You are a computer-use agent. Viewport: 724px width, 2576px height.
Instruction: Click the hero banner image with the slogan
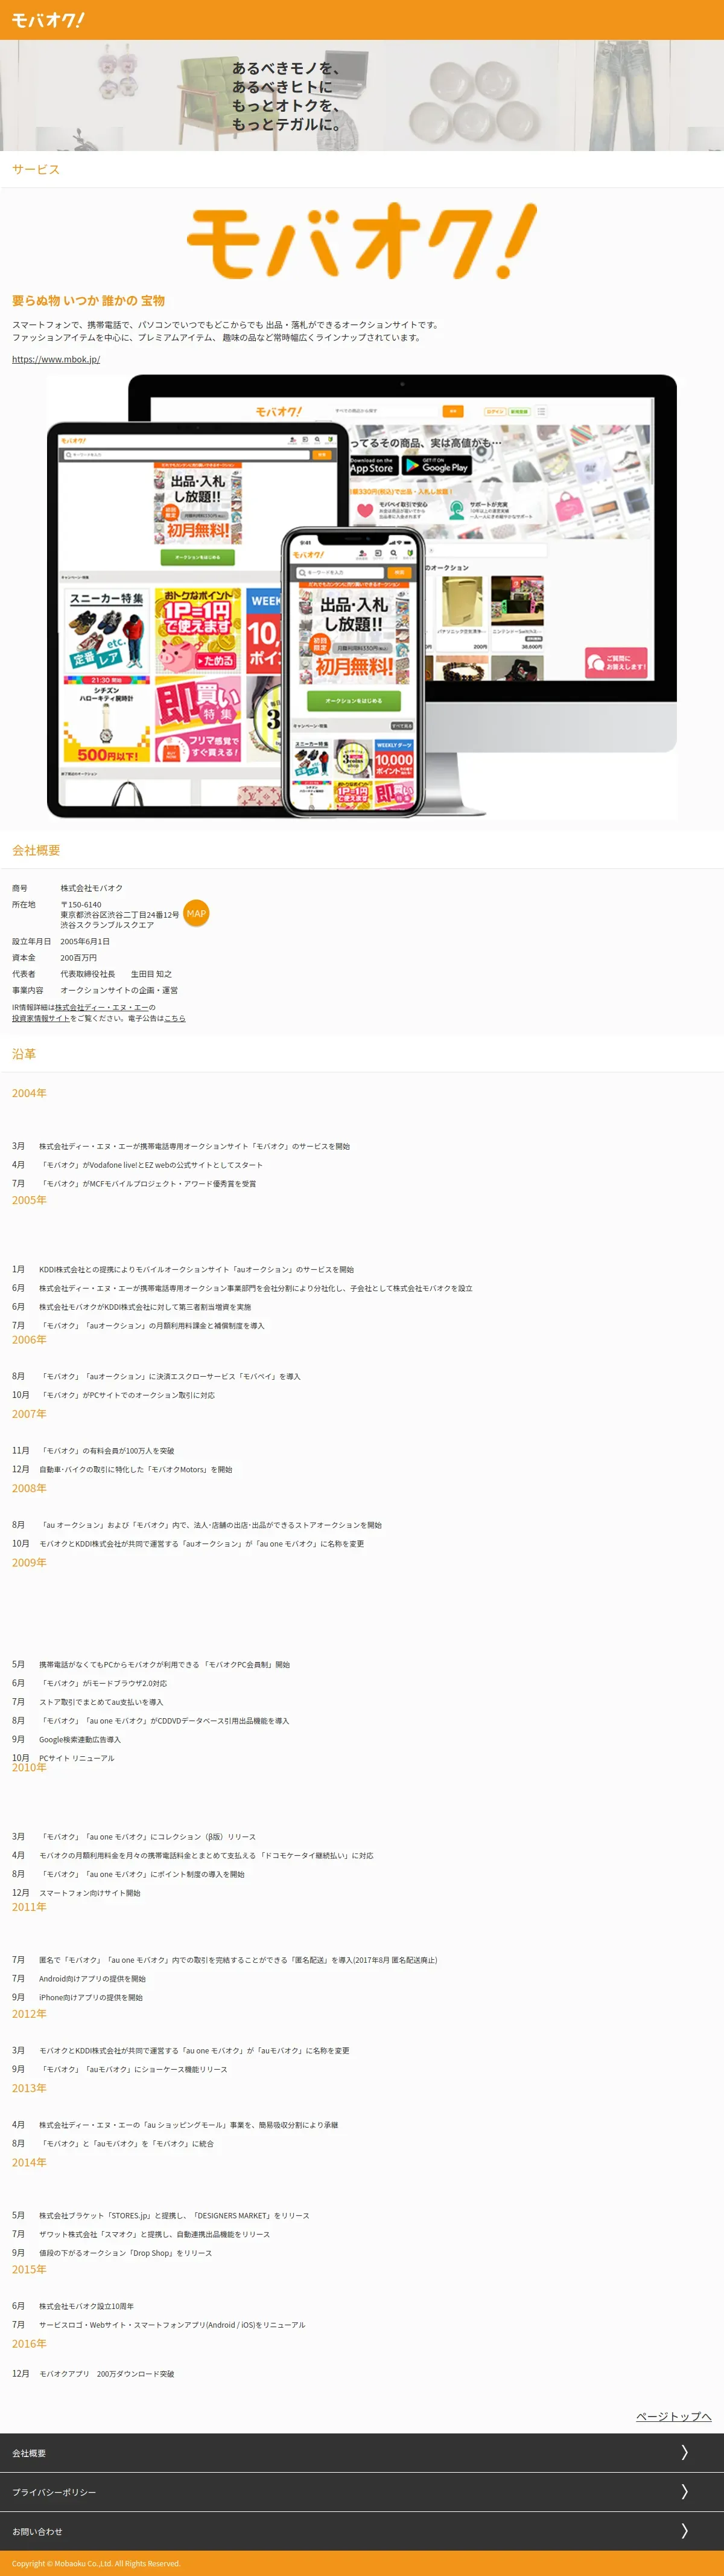click(x=361, y=96)
